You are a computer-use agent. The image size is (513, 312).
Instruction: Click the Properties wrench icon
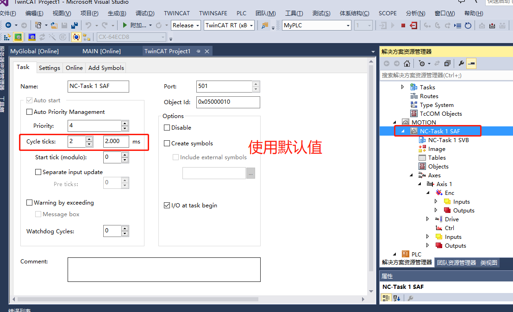(x=461, y=63)
